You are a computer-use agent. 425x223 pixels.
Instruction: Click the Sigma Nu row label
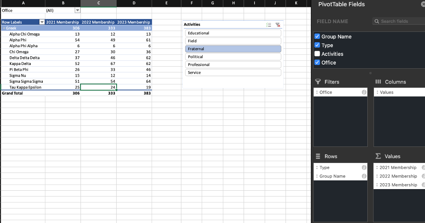point(17,75)
